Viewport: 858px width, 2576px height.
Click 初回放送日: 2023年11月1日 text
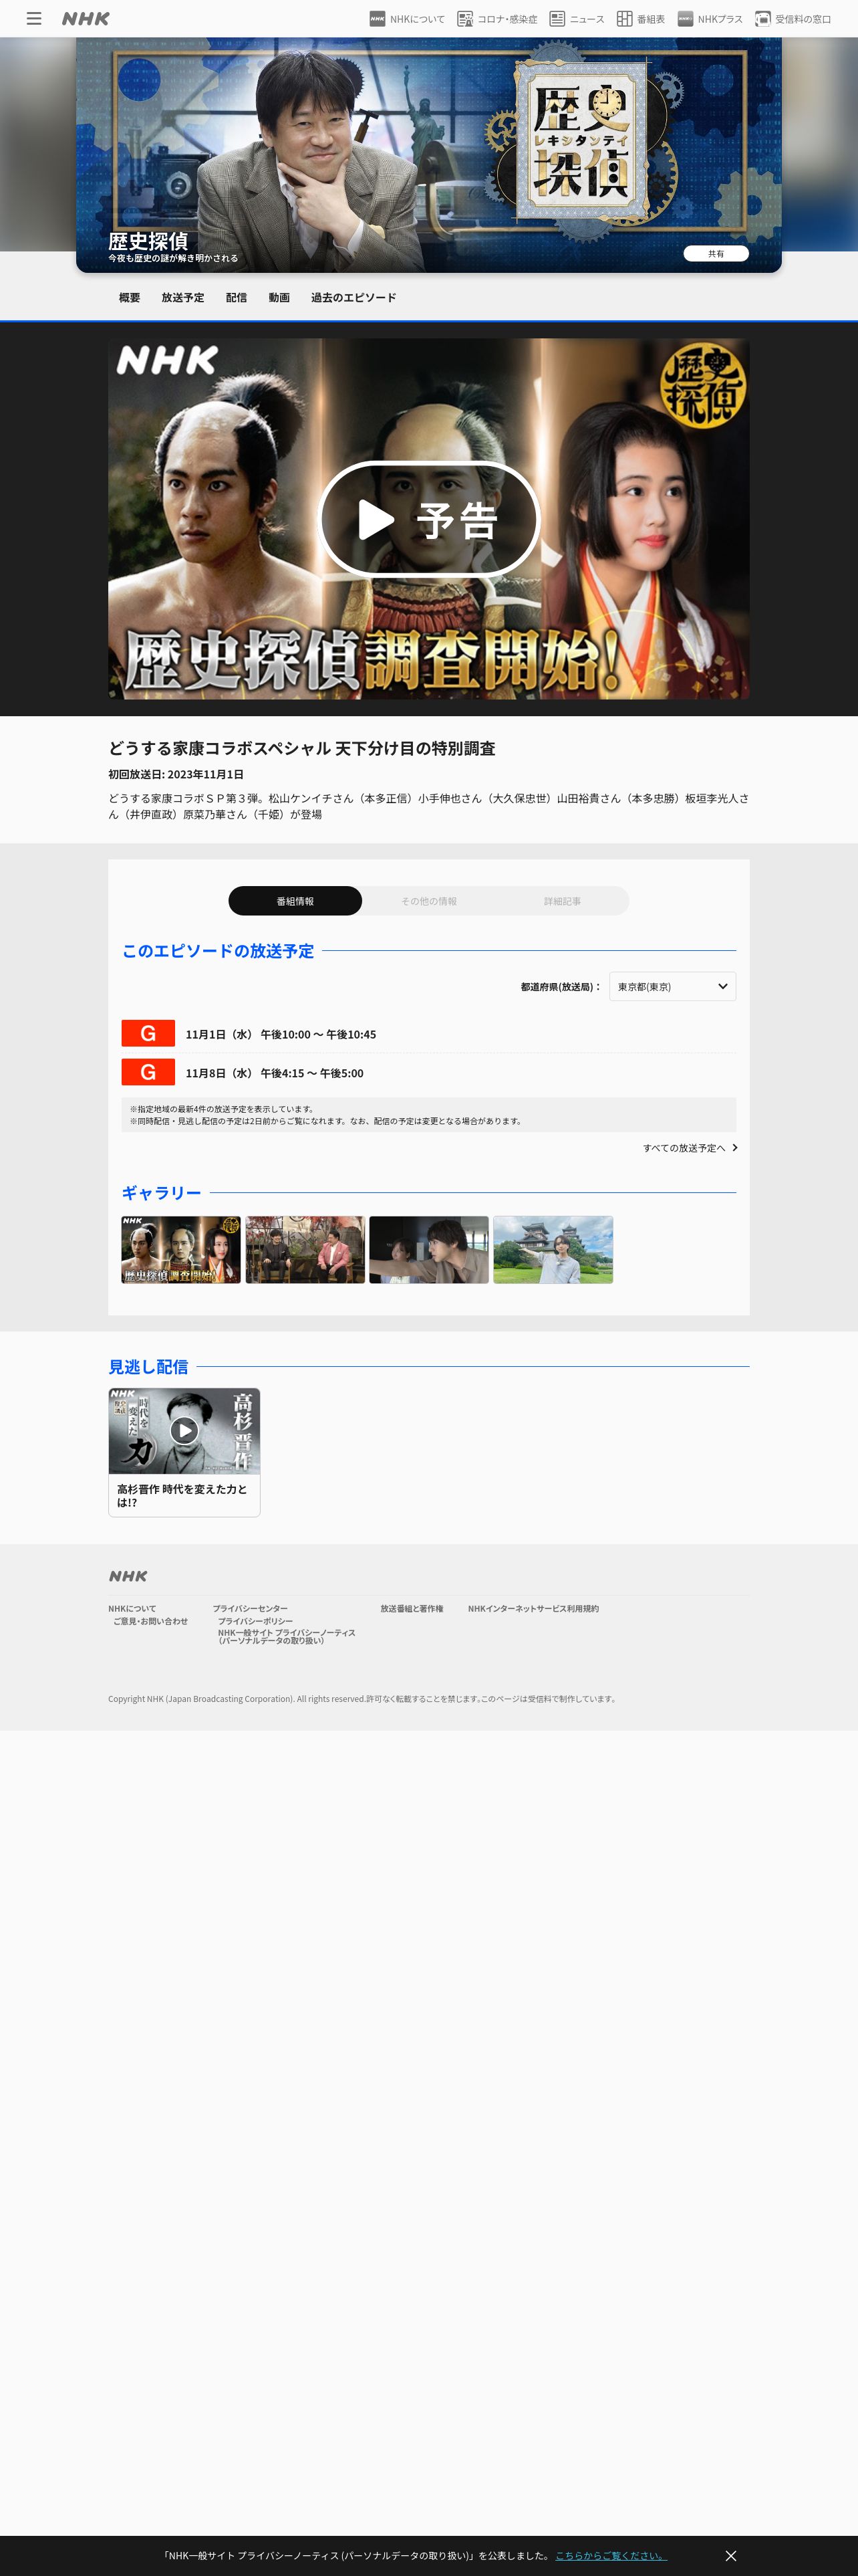pos(176,774)
